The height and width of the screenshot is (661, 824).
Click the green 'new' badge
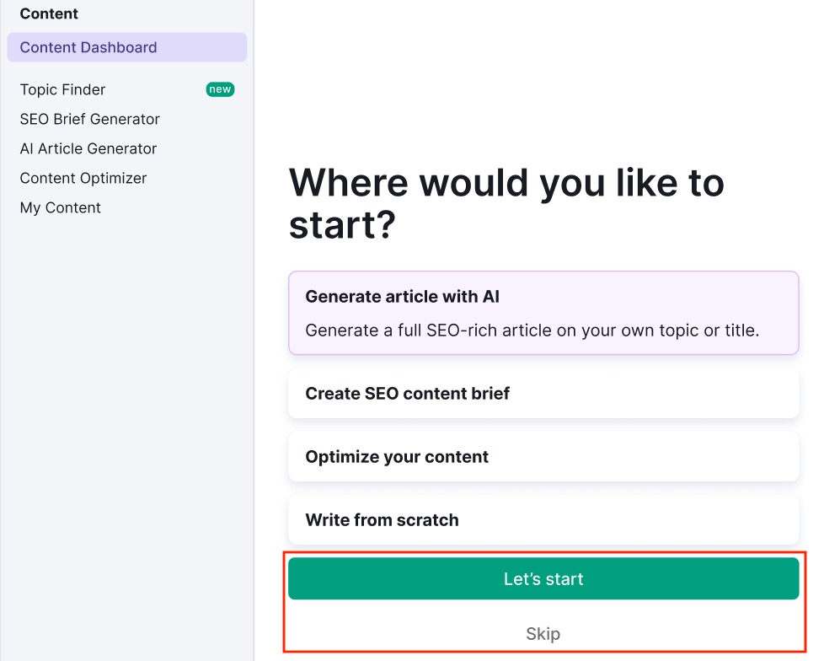coord(220,89)
